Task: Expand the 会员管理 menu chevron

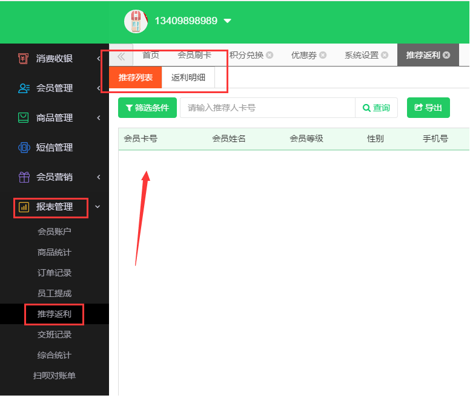Action: 99,88
